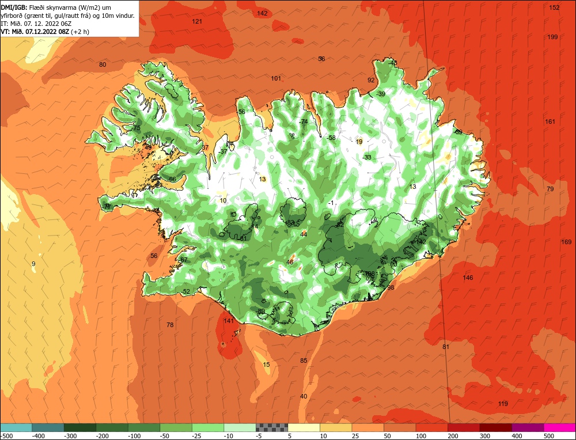Click the map value 152 at the top right corner
576x440 pixels.
(554, 7)
